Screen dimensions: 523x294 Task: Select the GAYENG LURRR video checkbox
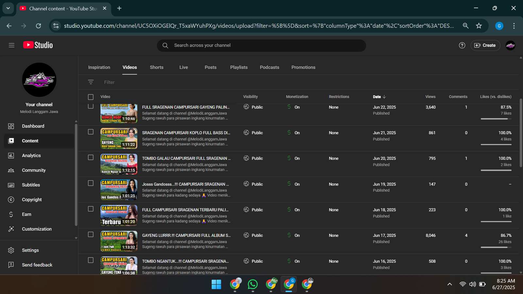(x=91, y=235)
